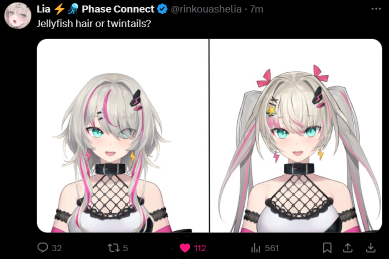Repost this tweet using the retweet icon

[113, 247]
